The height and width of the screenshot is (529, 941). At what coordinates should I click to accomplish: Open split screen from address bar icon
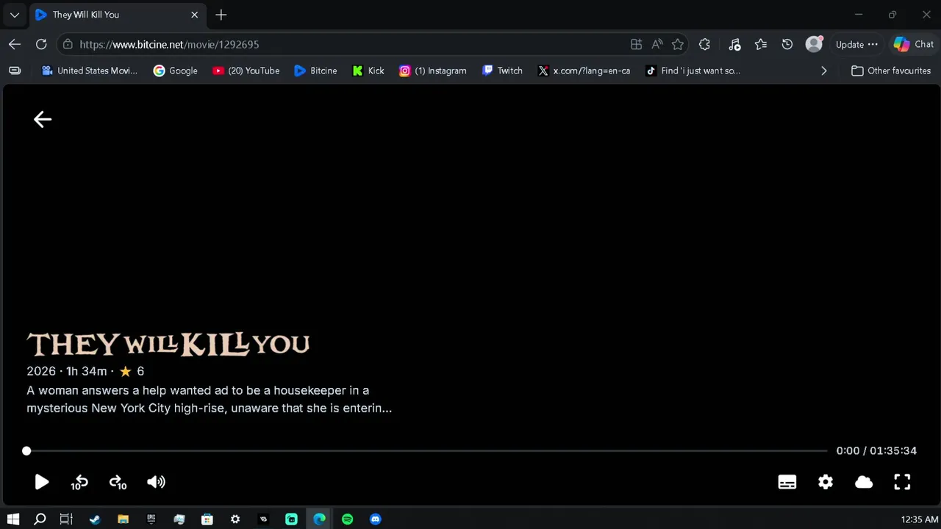pos(637,44)
